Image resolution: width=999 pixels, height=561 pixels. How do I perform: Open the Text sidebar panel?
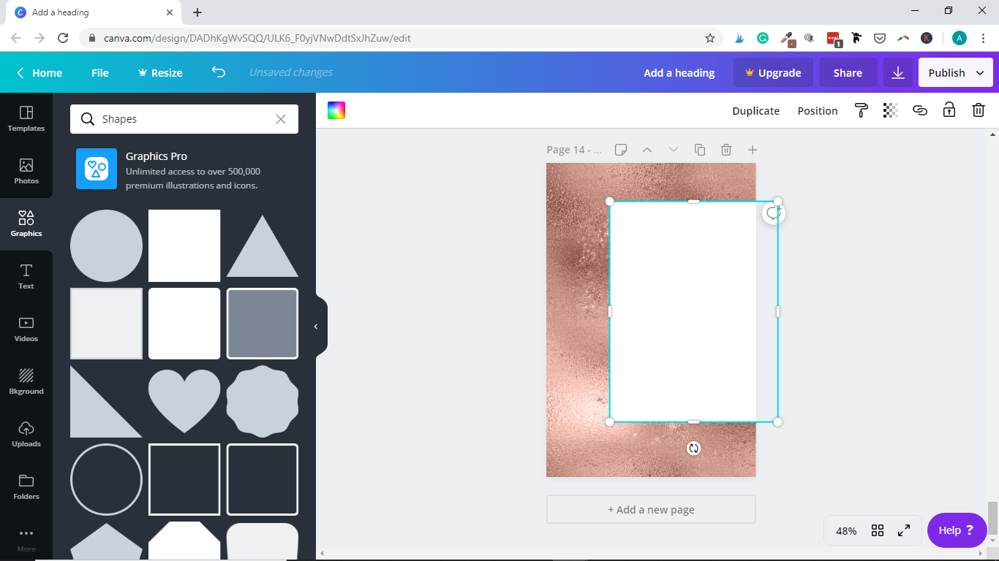26,277
